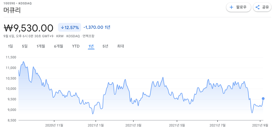Switch to the 5일 range tab
The width and height of the screenshot is (272, 130).
click(x=25, y=46)
